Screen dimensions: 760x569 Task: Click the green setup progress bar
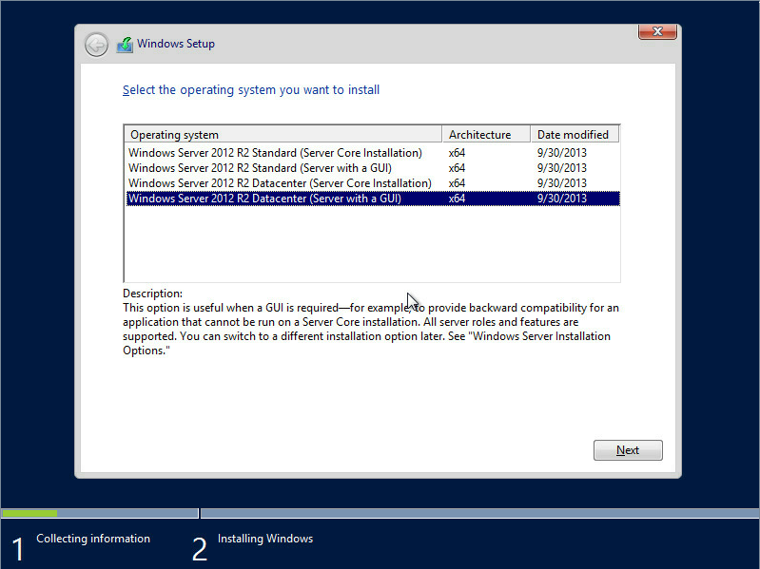(x=29, y=513)
